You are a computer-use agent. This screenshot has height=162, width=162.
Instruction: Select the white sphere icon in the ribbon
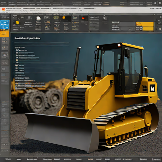pyautogui.click(x=38, y=18)
